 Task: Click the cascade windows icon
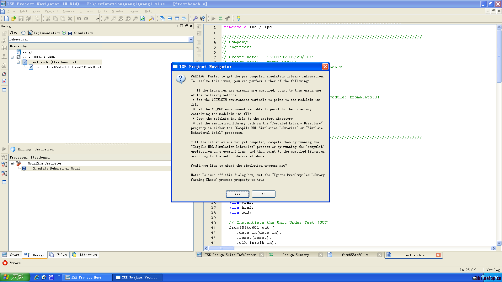tap(163, 19)
